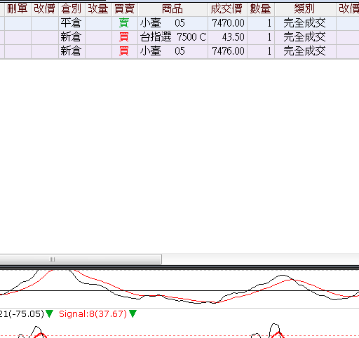Sort by the 商品 column header
The image size is (359, 338).
coord(172,9)
